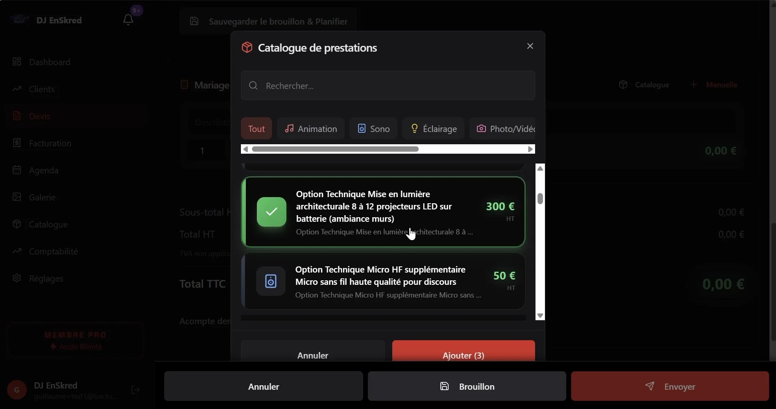Click the vertical list scrollbar thumb

click(540, 198)
